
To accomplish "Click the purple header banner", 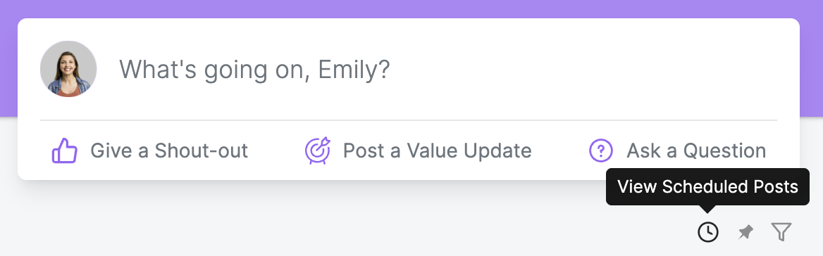I will 411,9.
